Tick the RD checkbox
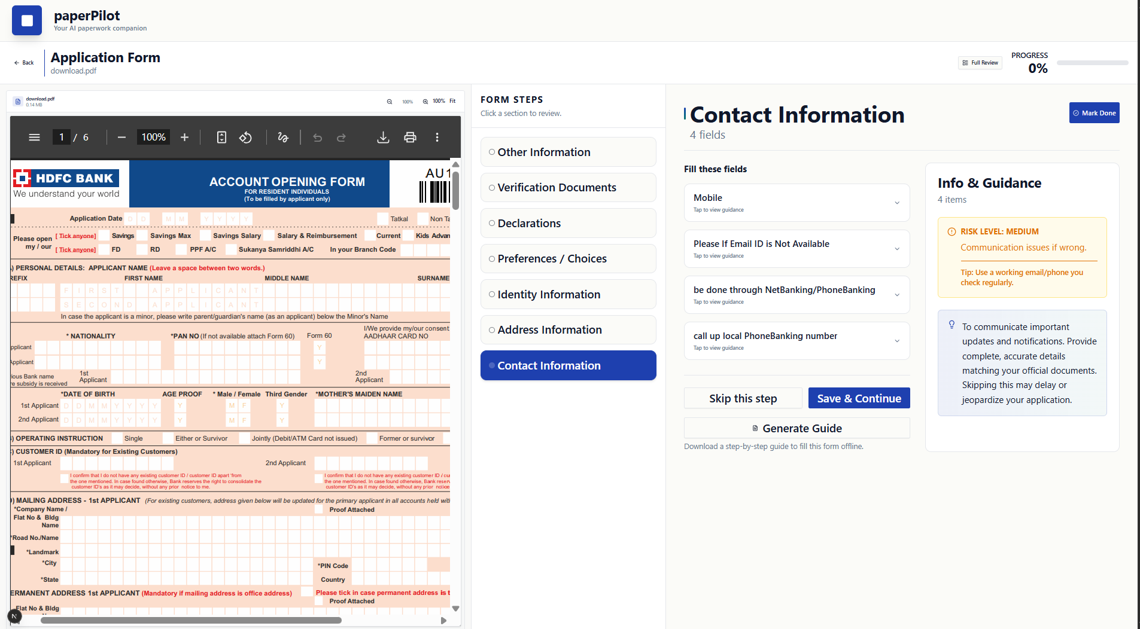Viewport: 1140px width, 629px height. (142, 249)
